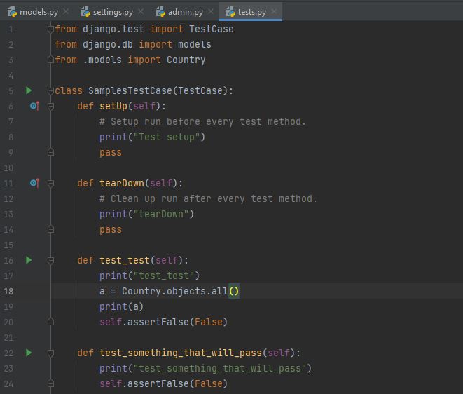Viewport: 463px width, 394px height.
Task: Run test_something_that_will_pass gutter run arrow
Action: [29, 353]
